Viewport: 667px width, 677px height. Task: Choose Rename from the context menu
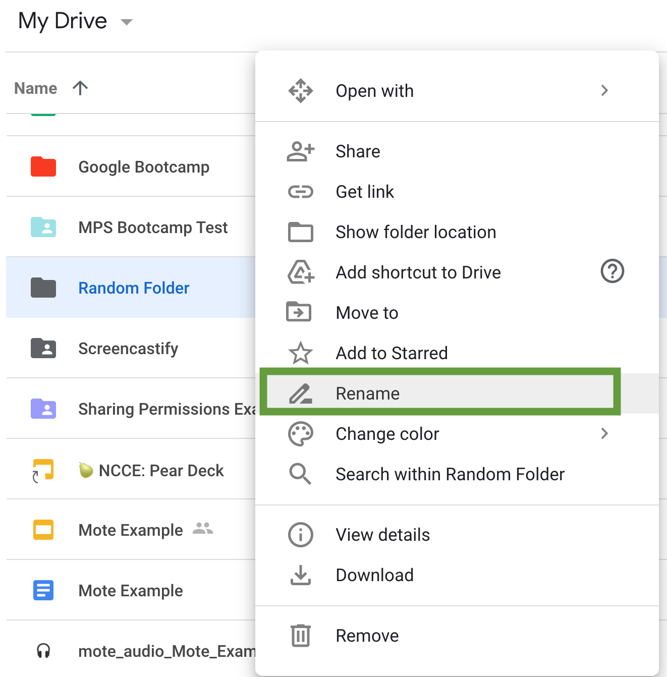coord(367,393)
